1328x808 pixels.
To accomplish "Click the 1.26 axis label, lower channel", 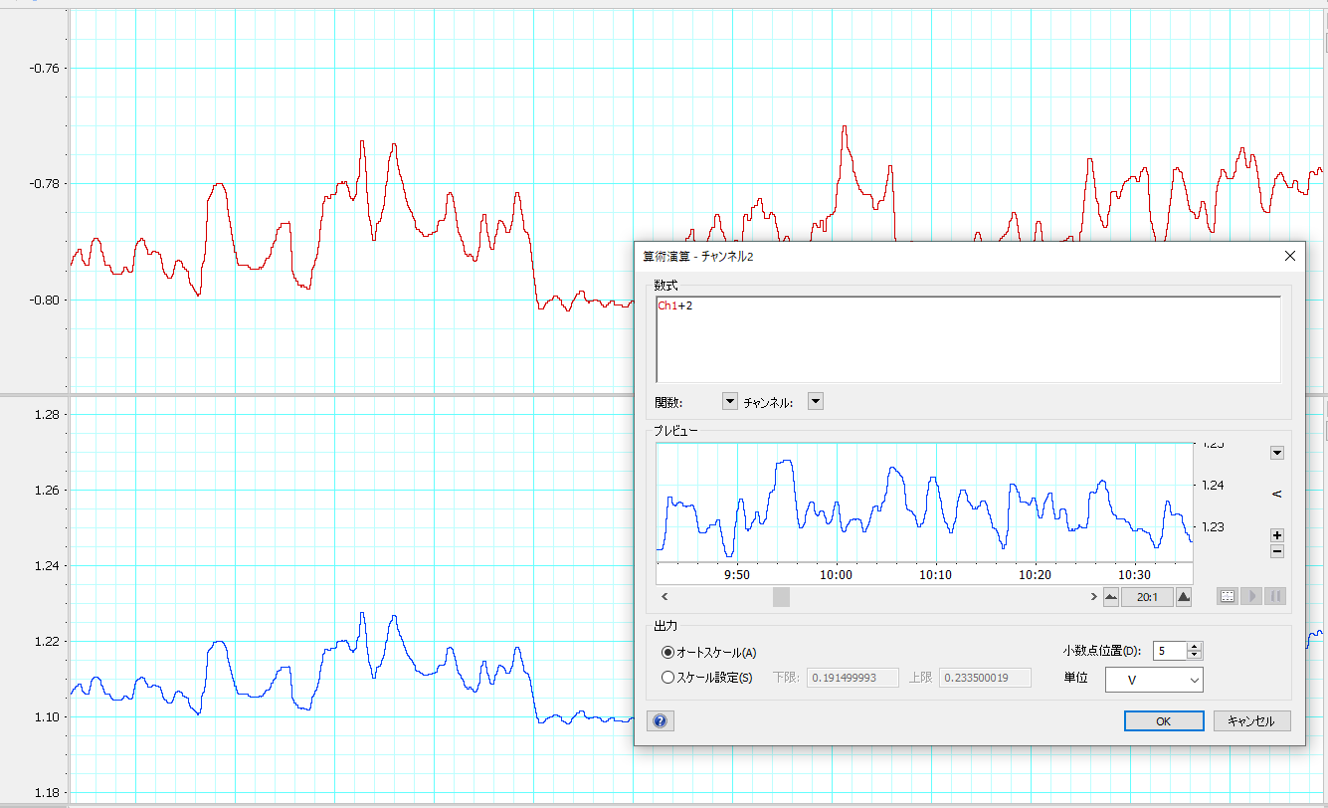I will tap(45, 491).
